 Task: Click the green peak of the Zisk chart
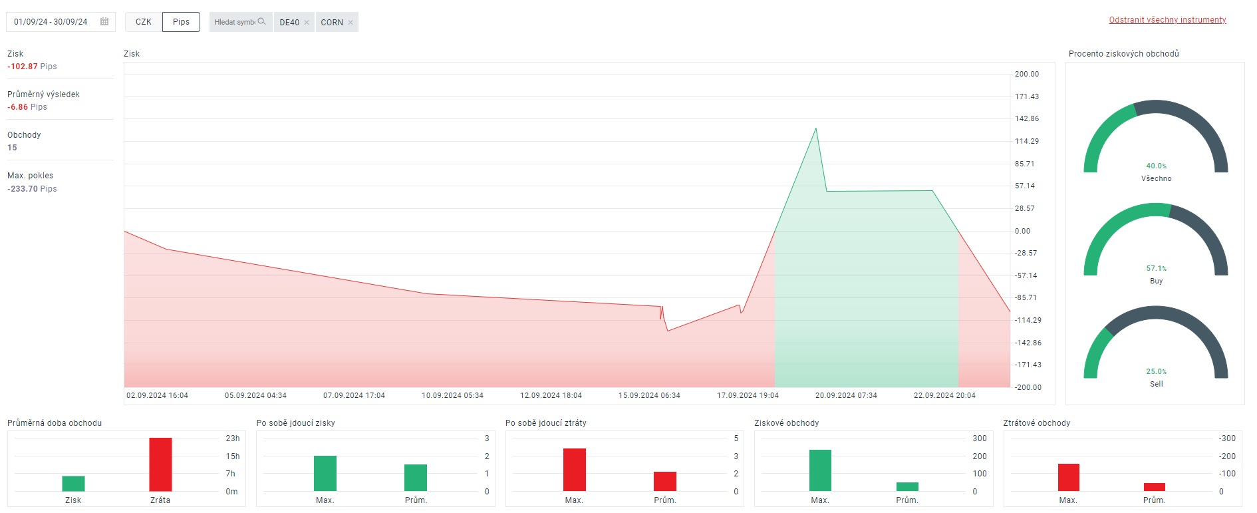[x=816, y=129]
